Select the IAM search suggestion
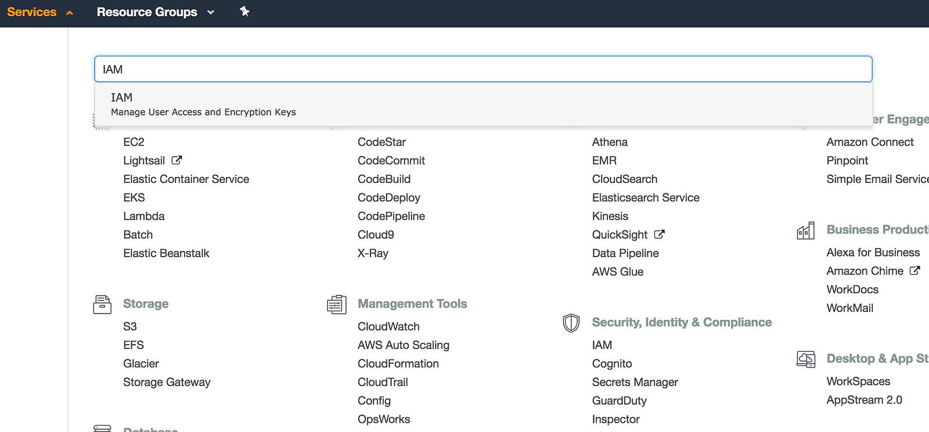 click(x=203, y=105)
